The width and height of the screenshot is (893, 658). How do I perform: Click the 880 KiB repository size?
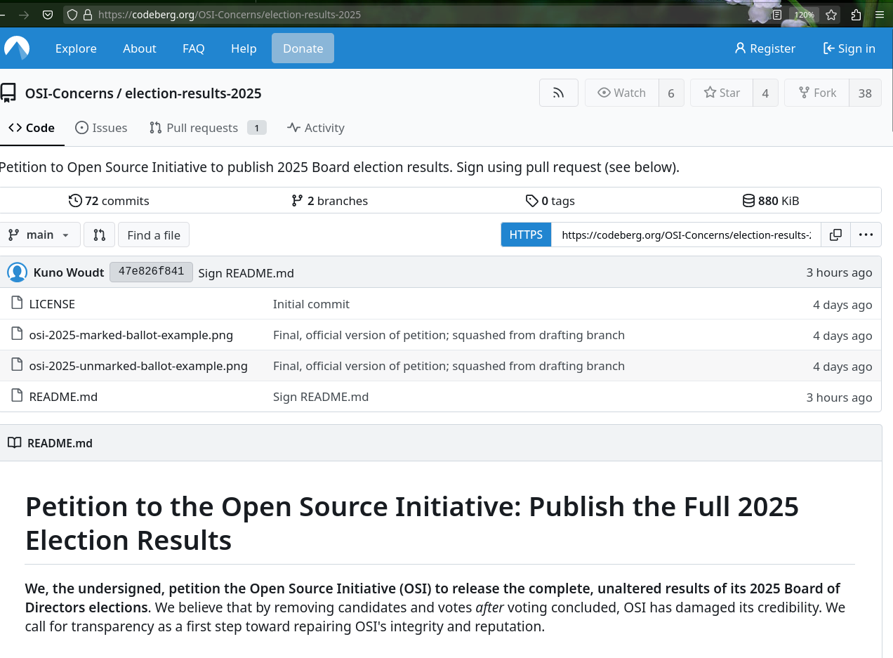point(771,201)
